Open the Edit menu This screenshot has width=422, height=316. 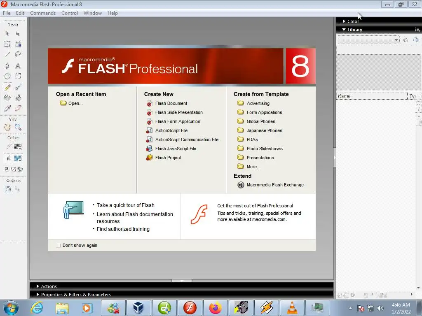[20, 13]
